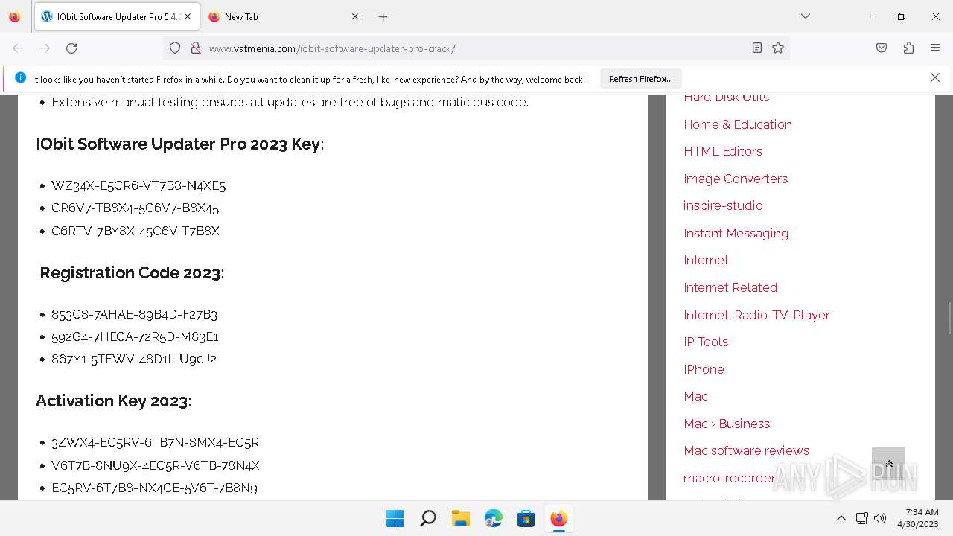Open the Instant Messaging category
Image resolution: width=953 pixels, height=536 pixels.
(736, 233)
